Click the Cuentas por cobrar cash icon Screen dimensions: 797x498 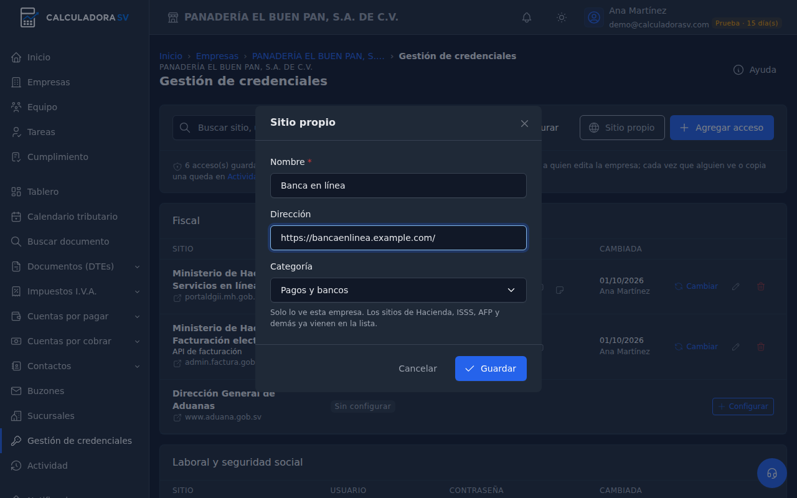[x=16, y=341]
